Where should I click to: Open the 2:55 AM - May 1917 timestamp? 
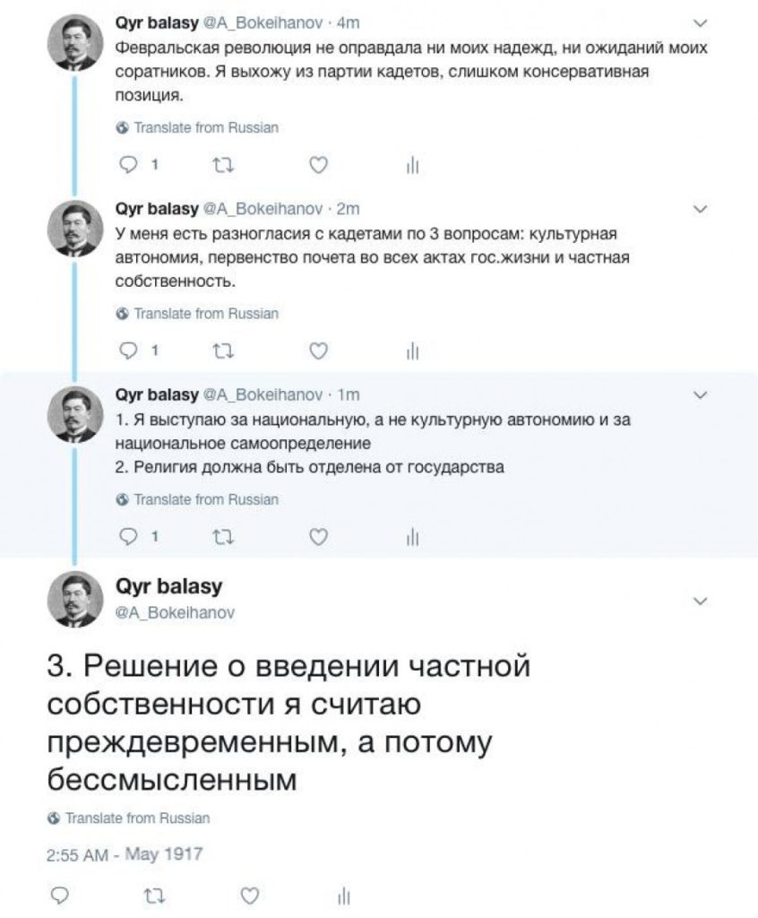[x=124, y=853]
